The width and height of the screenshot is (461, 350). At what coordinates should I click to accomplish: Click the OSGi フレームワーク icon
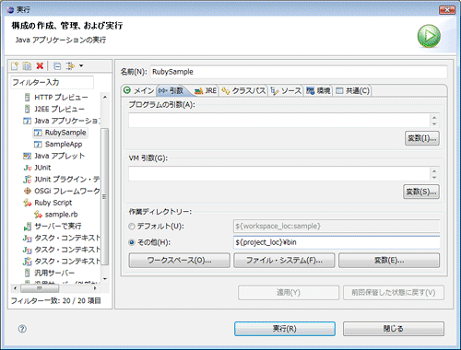point(28,191)
